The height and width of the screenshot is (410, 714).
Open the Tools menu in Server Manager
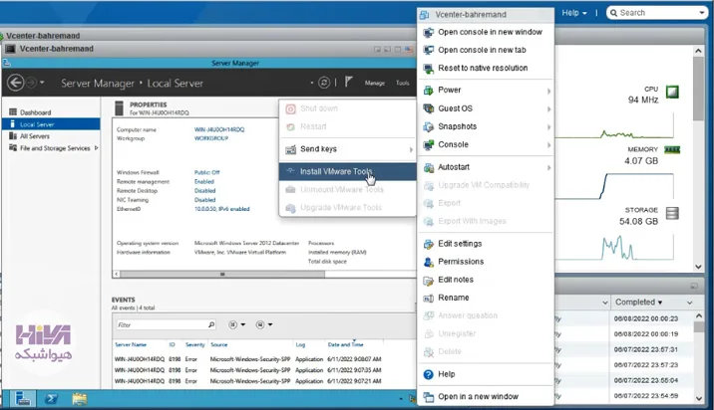403,83
